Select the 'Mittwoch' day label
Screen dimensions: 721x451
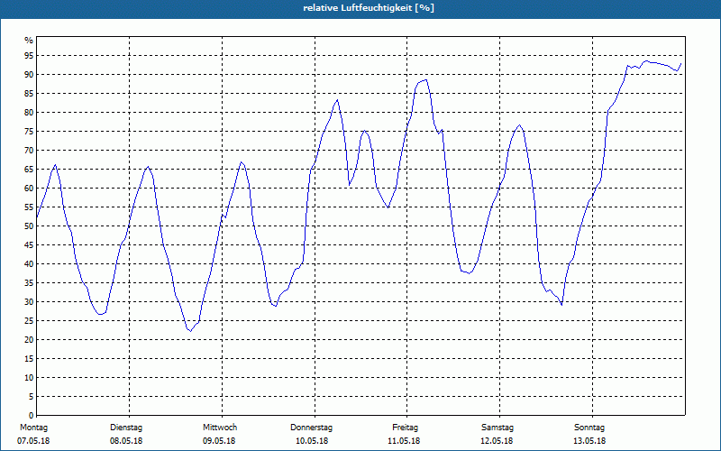(x=220, y=428)
